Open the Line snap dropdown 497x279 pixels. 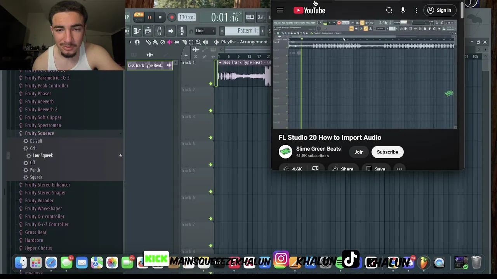(x=205, y=31)
